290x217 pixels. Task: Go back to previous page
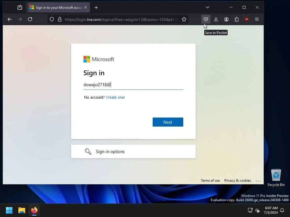click(x=10, y=19)
